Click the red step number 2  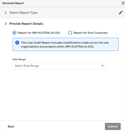click(6, 24)
